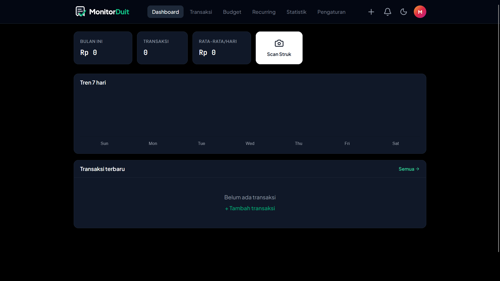Image resolution: width=500 pixels, height=281 pixels.
Task: Click the Tren 7 hari heading
Action: [x=93, y=82]
